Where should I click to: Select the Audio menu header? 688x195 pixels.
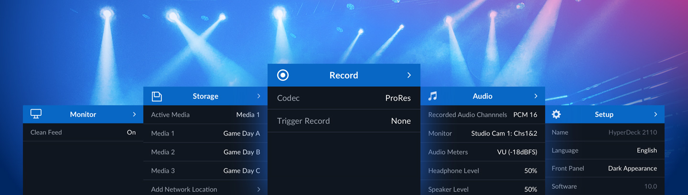(x=483, y=96)
